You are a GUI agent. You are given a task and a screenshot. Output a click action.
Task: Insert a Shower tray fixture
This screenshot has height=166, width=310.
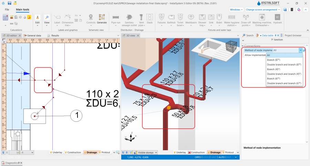point(202,20)
